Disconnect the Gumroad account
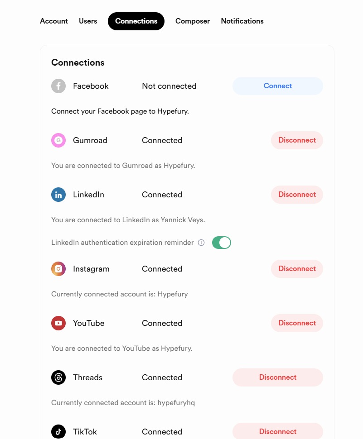363x439 pixels. click(x=297, y=140)
